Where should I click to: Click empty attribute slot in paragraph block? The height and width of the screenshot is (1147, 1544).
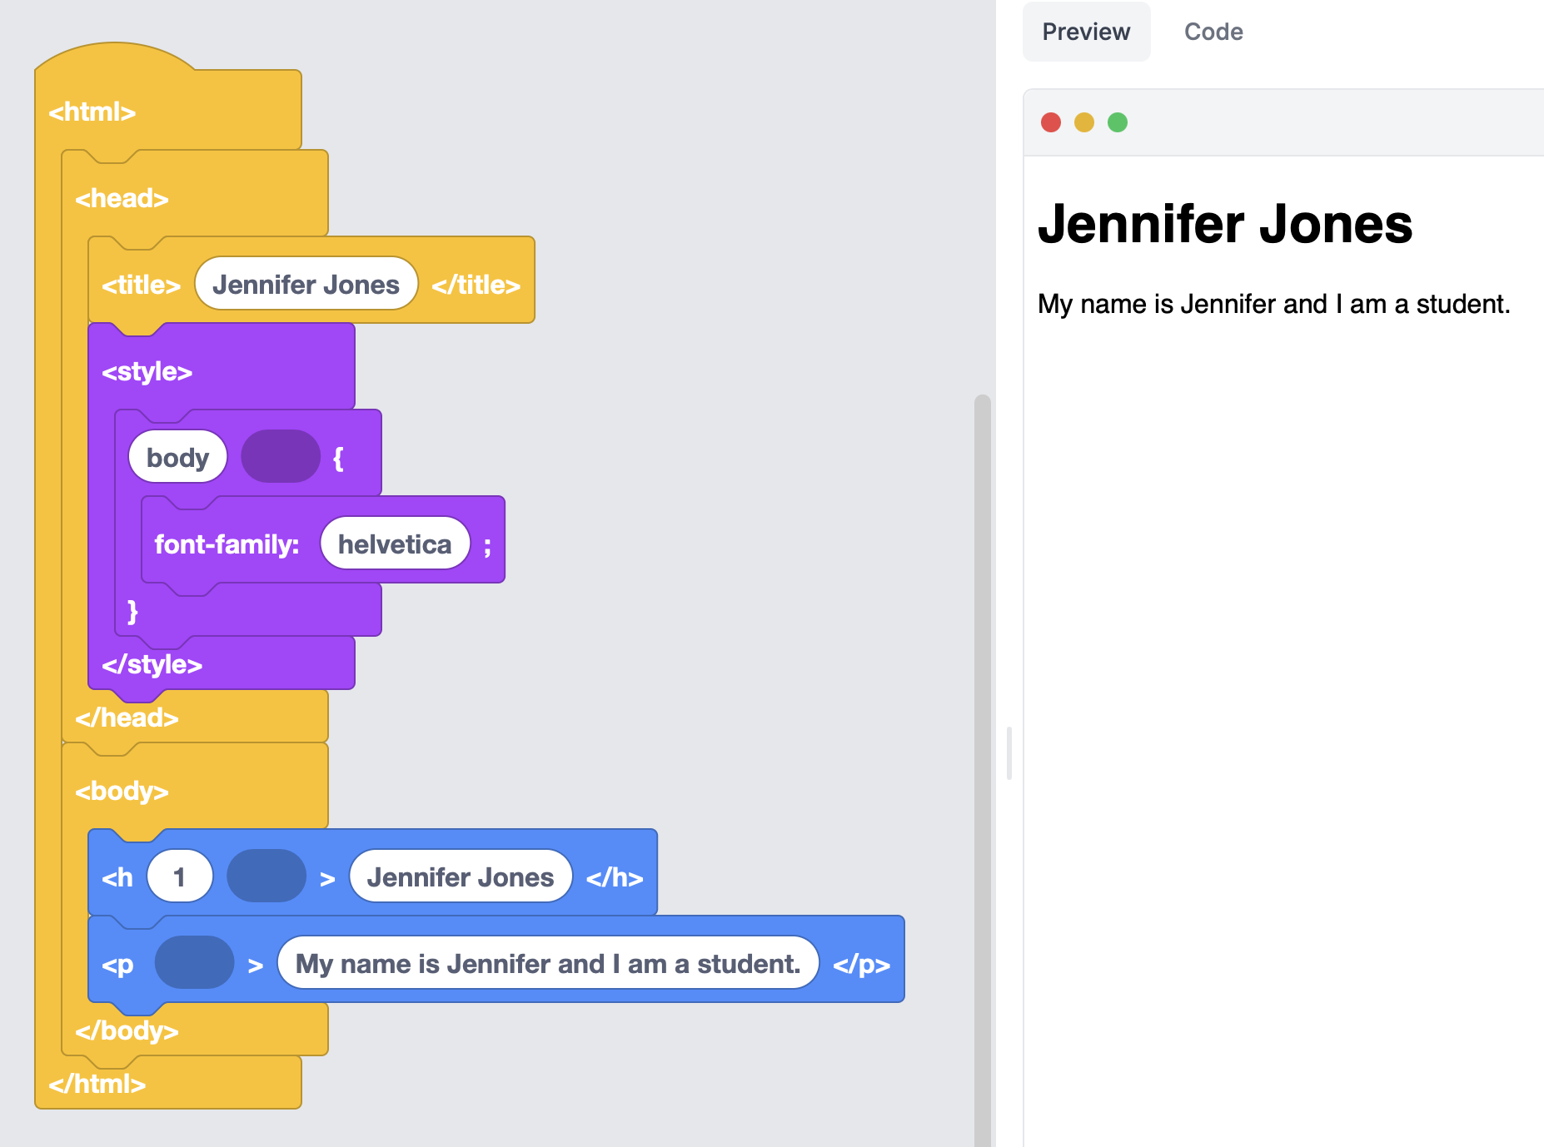pos(194,963)
